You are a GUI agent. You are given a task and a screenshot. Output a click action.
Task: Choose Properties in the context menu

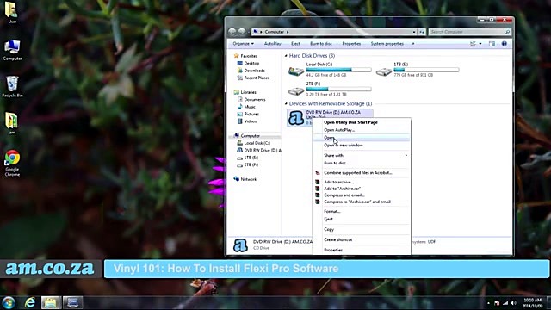[333, 251]
